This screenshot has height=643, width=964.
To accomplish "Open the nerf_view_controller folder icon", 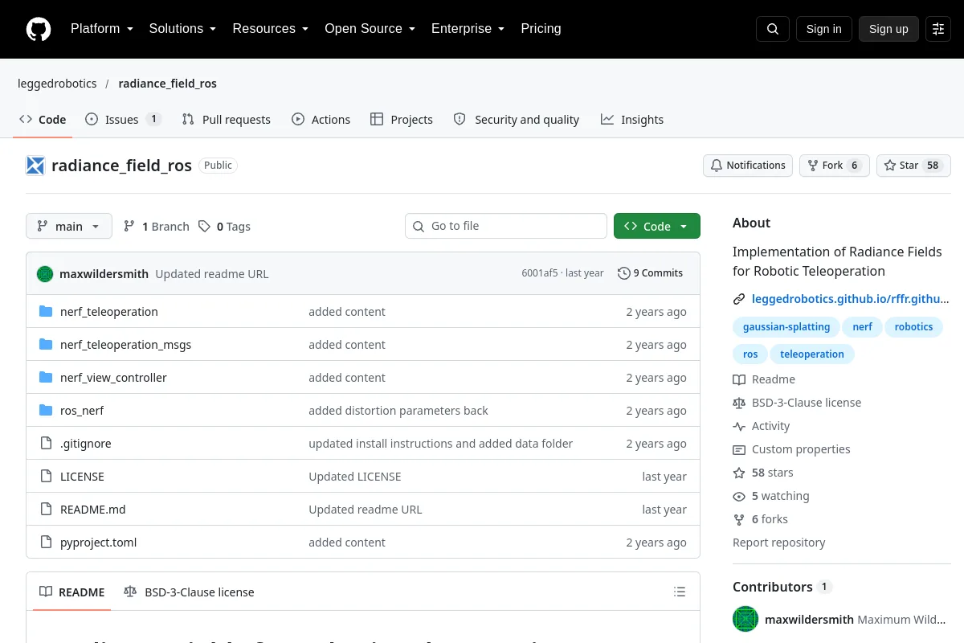I will pyautogui.click(x=46, y=377).
